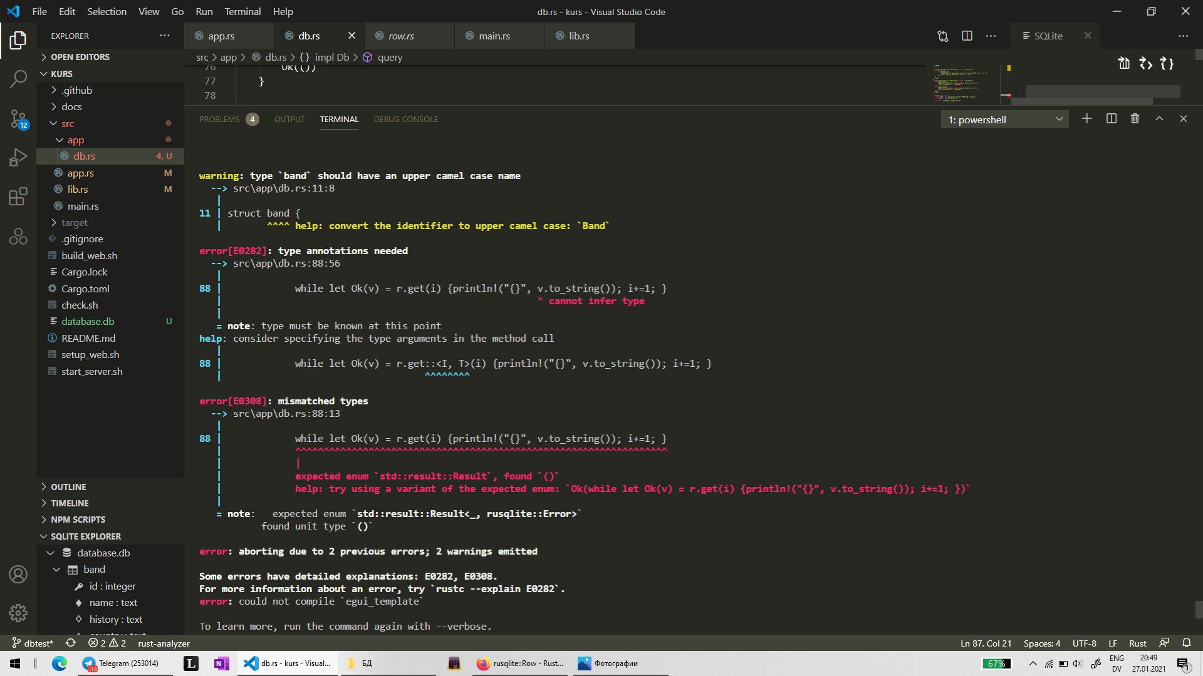Open OneNote from the taskbar
This screenshot has width=1203, height=676.
click(x=221, y=663)
